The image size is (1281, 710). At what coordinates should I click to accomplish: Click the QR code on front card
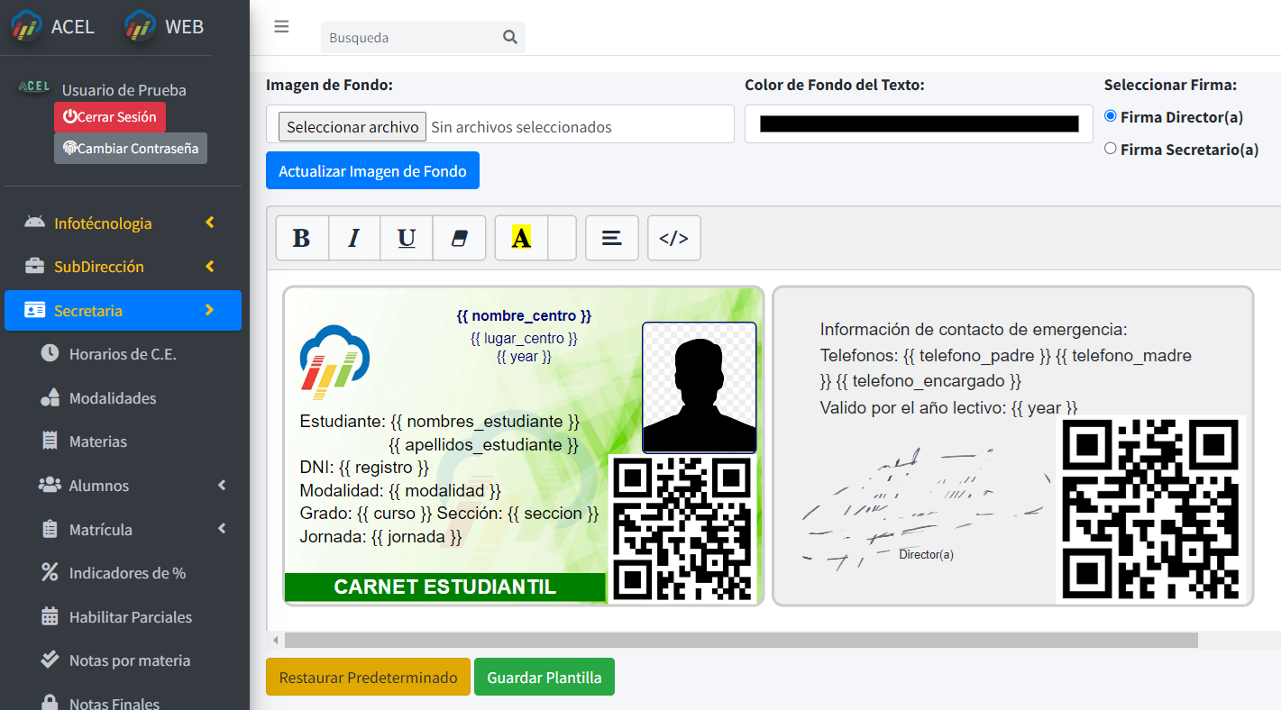tap(682, 529)
